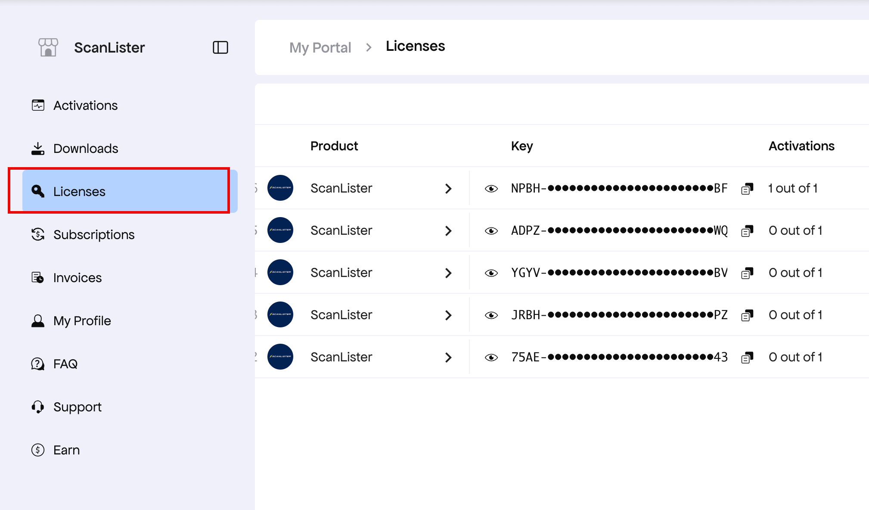869x510 pixels.
Task: Click ScanLister product name in 75AE row
Action: 341,357
